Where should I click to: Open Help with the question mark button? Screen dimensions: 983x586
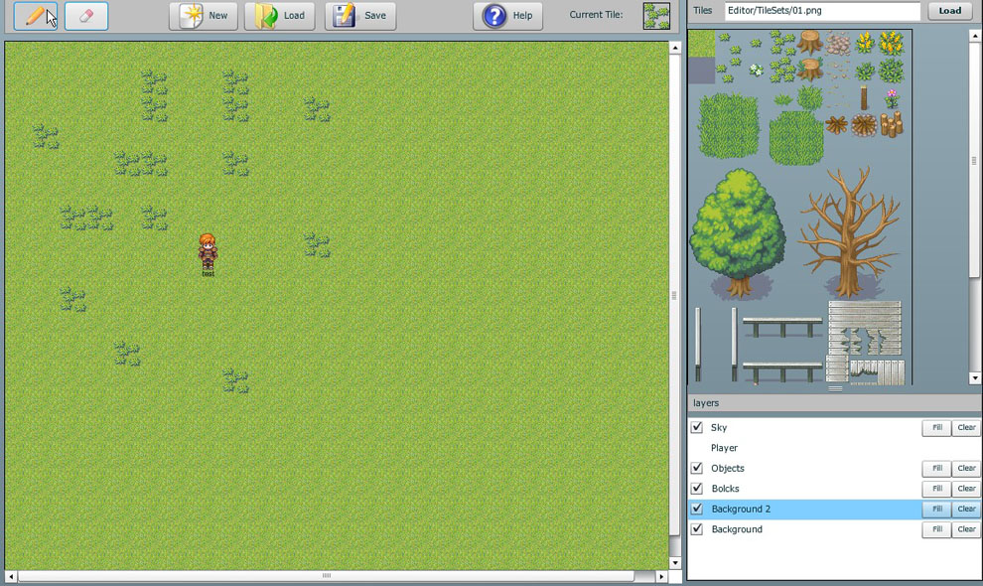click(x=508, y=16)
